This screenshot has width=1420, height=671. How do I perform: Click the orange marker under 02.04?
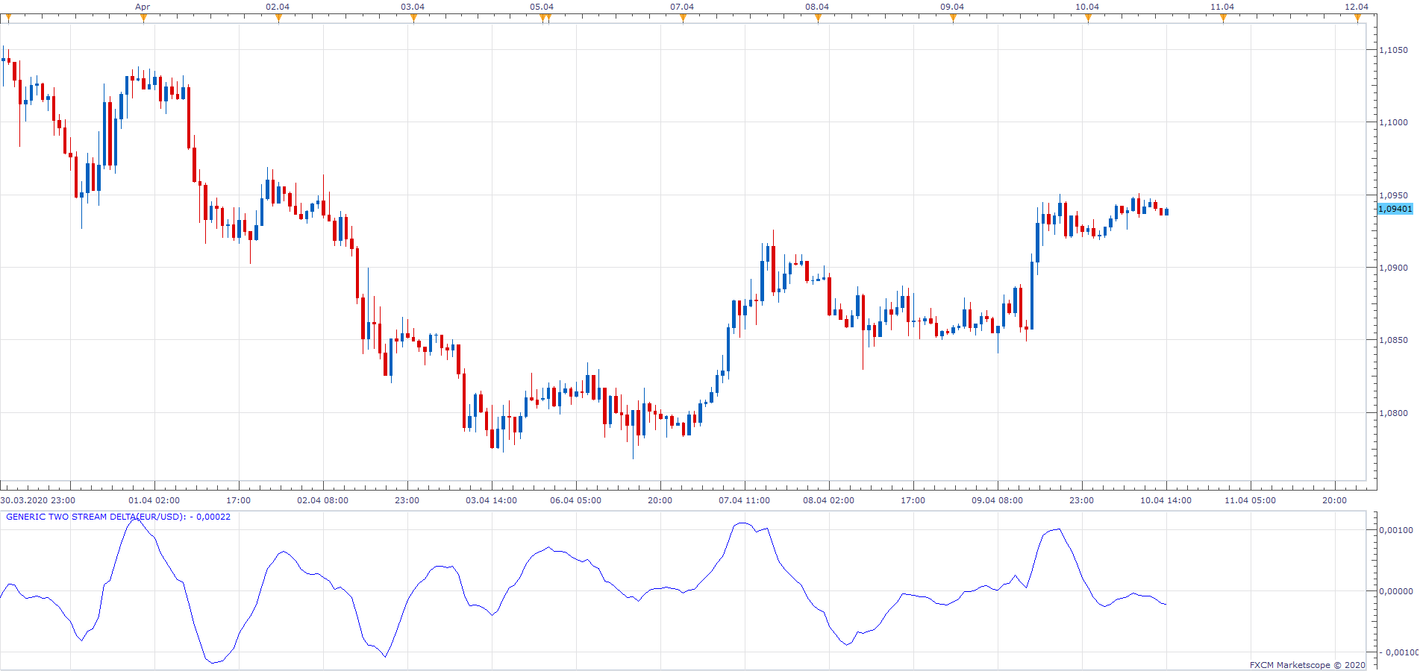tap(278, 19)
